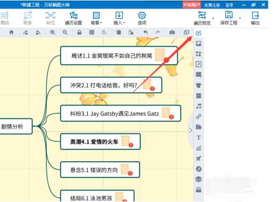The width and height of the screenshot is (274, 202).
Task: Click the home icon in canvas toolbar
Action: [x=11, y=32]
